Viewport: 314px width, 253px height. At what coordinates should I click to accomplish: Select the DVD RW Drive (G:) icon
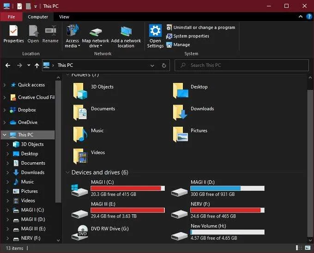point(80,233)
